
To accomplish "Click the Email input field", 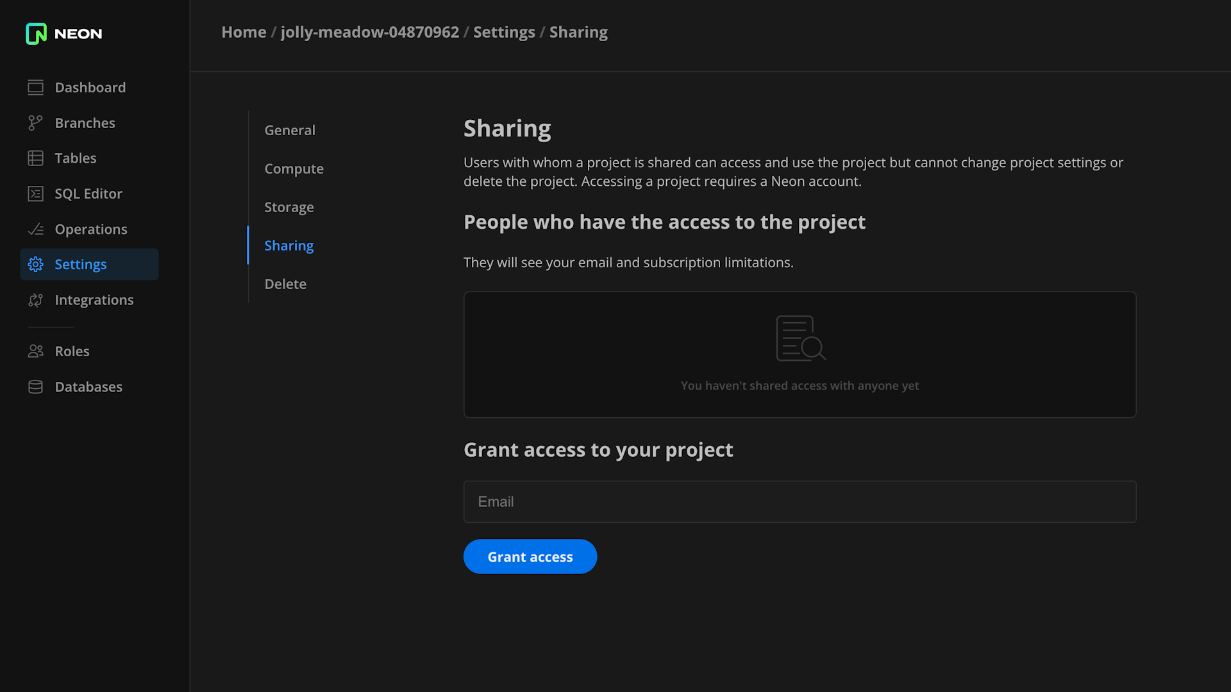I will tap(800, 502).
